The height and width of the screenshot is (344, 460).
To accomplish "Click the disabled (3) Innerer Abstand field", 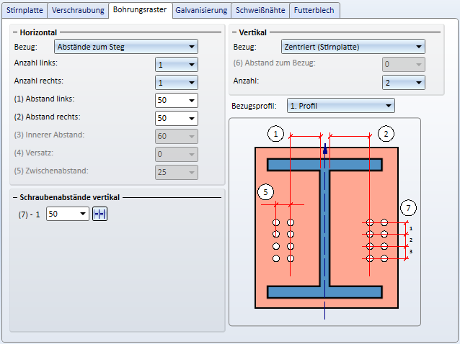I will (177, 137).
